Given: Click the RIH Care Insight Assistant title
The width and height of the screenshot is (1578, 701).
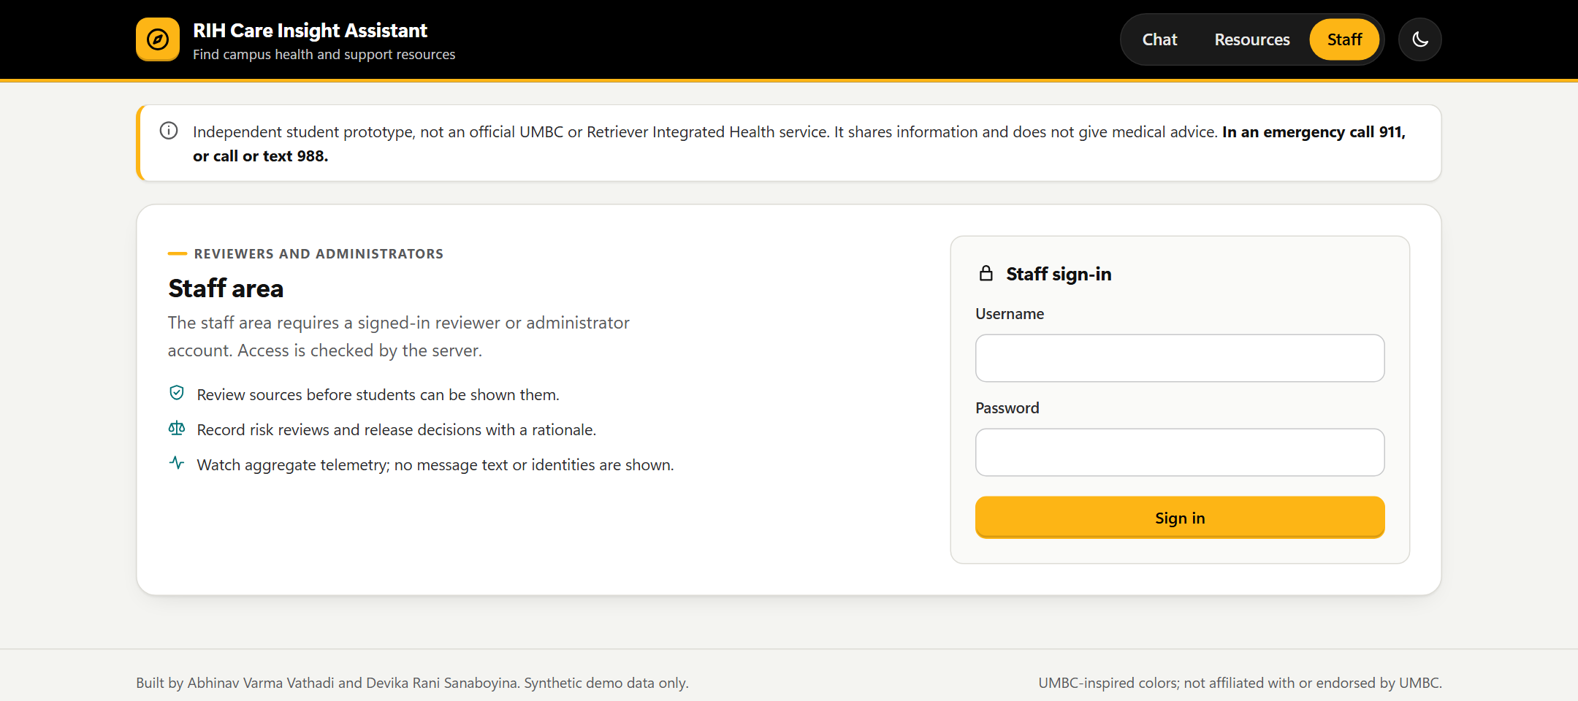Looking at the screenshot, I should click(x=310, y=31).
